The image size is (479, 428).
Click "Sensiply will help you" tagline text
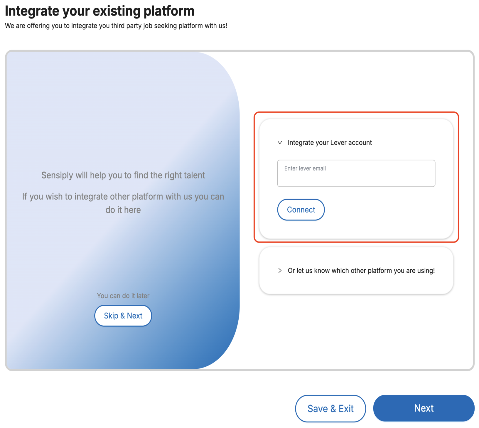click(x=123, y=175)
